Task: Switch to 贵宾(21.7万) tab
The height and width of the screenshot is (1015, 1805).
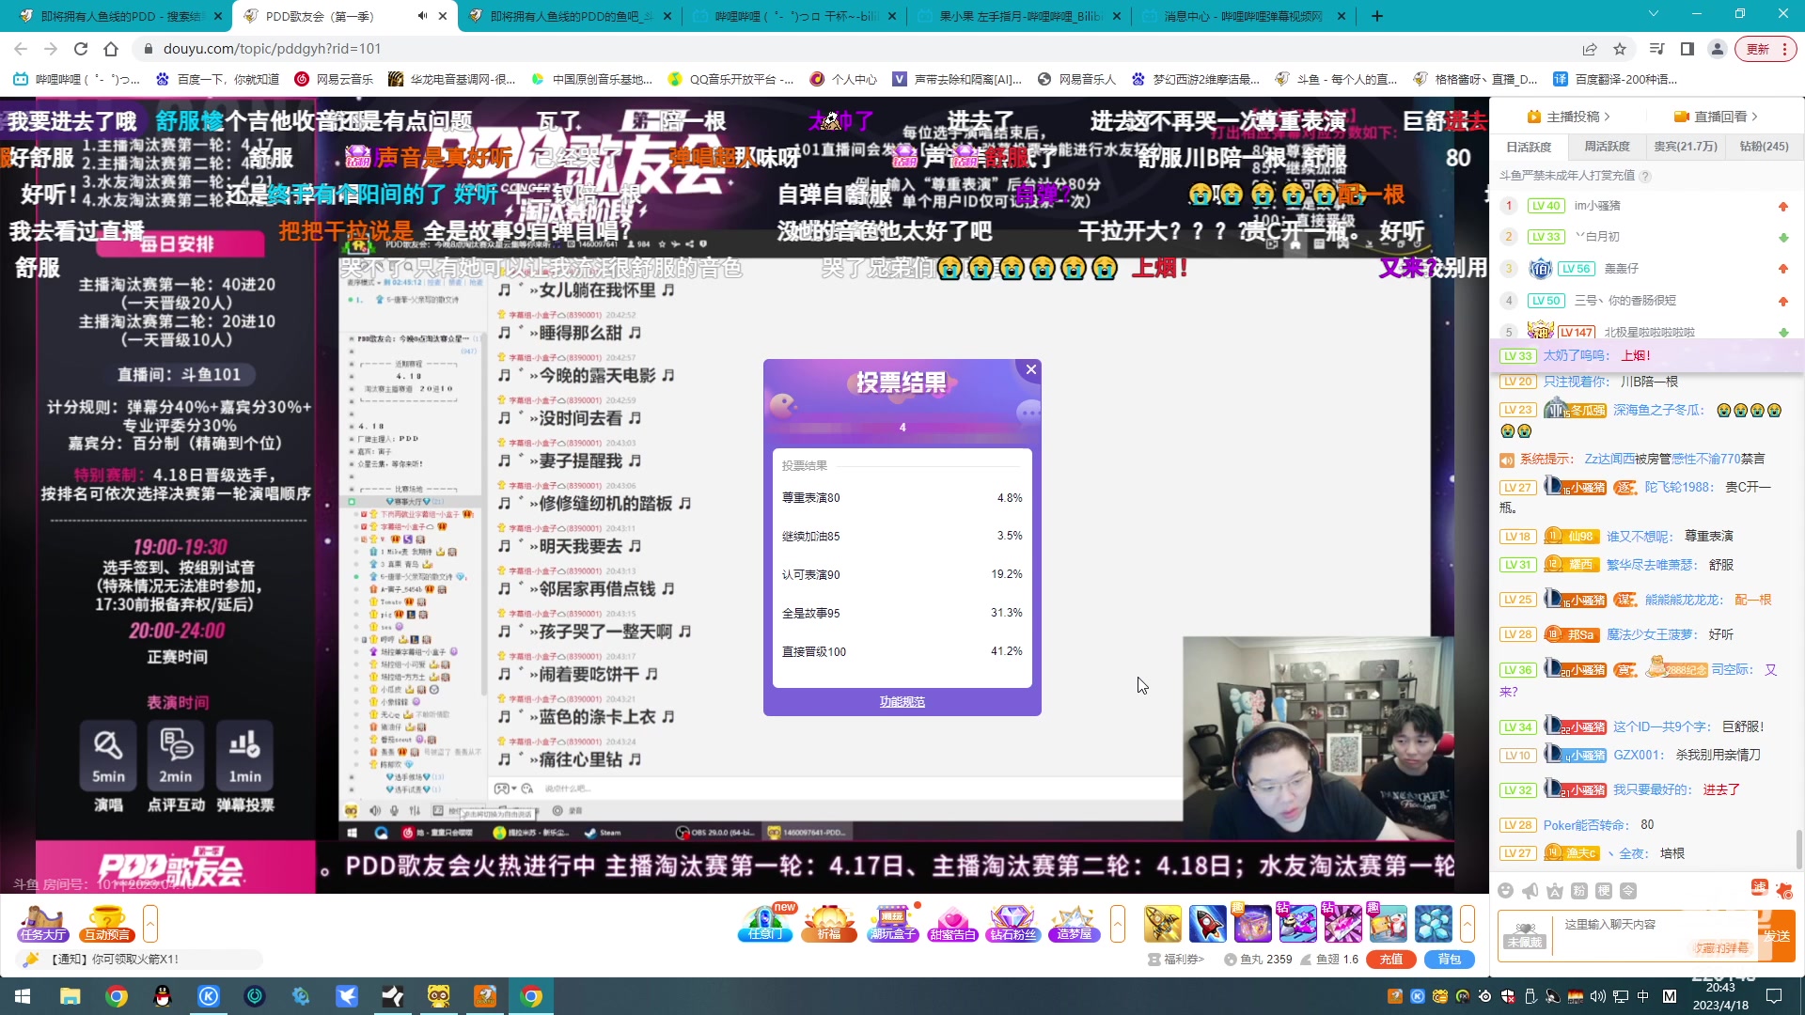Action: [x=1686, y=147]
